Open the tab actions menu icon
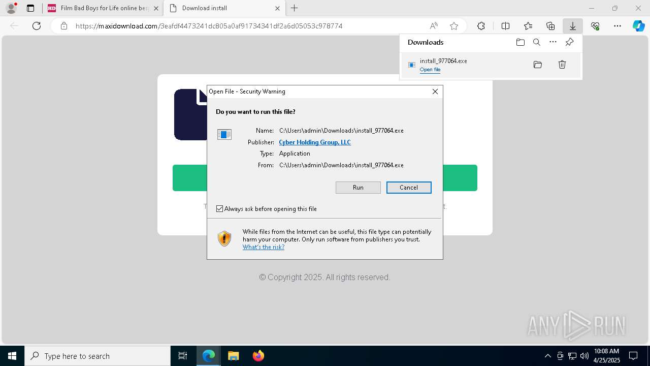The image size is (650, 366). coord(30,8)
